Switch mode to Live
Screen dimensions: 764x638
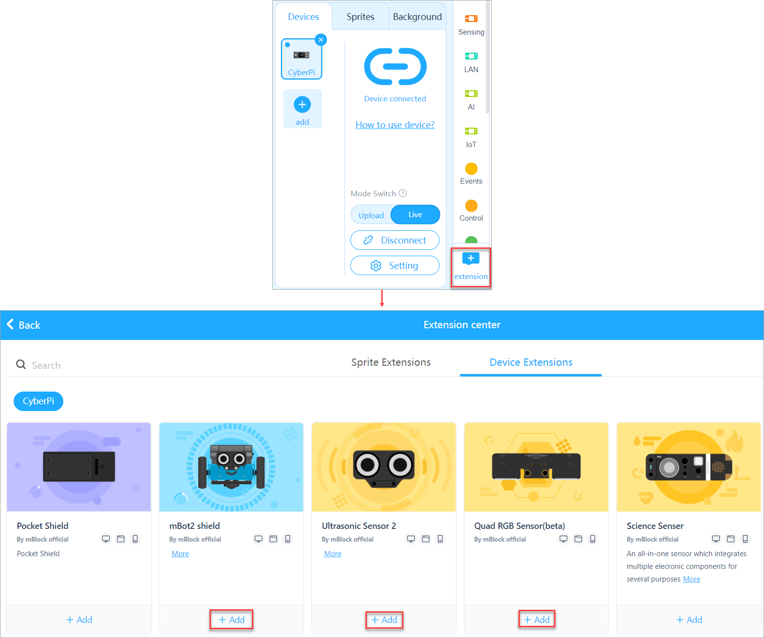(415, 215)
